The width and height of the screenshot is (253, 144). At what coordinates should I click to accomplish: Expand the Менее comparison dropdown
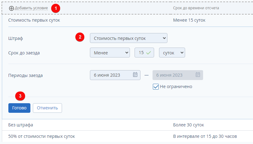(x=110, y=53)
